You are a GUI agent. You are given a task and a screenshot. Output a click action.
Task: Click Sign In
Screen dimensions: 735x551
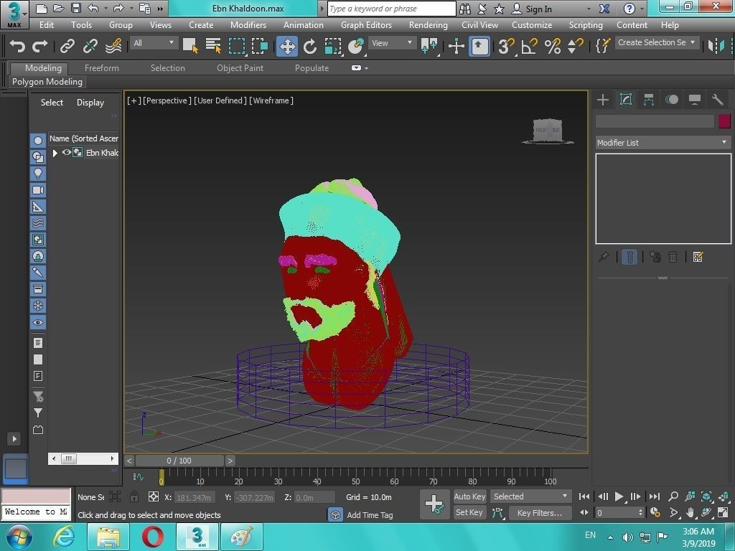click(538, 9)
